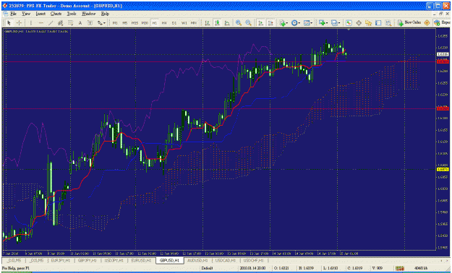Switch to the USDCAD,H1 chart tab
This screenshot has width=452, height=273.
[225, 260]
